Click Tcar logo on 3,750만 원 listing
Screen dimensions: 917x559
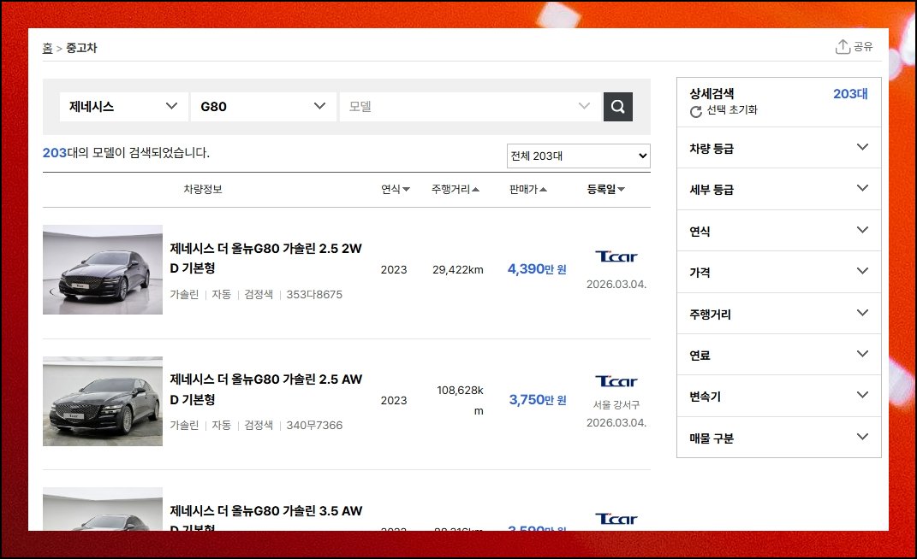point(616,381)
